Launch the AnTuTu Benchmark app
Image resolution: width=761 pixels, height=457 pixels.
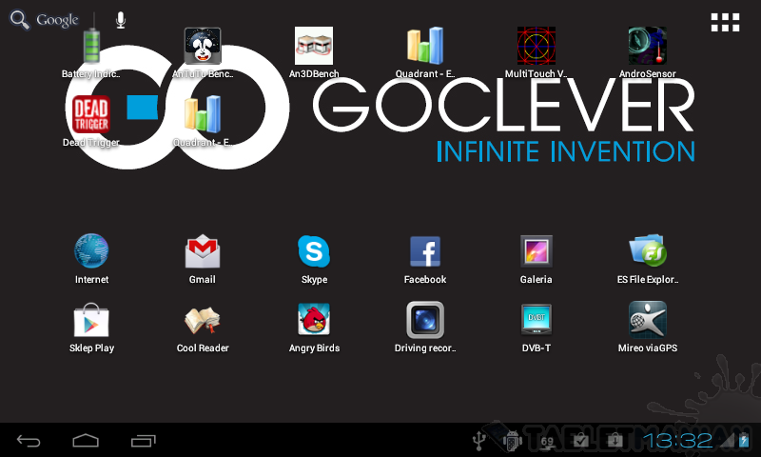coord(202,48)
